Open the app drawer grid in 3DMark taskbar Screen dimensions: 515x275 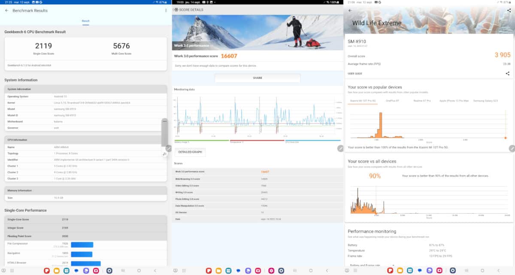point(355,271)
